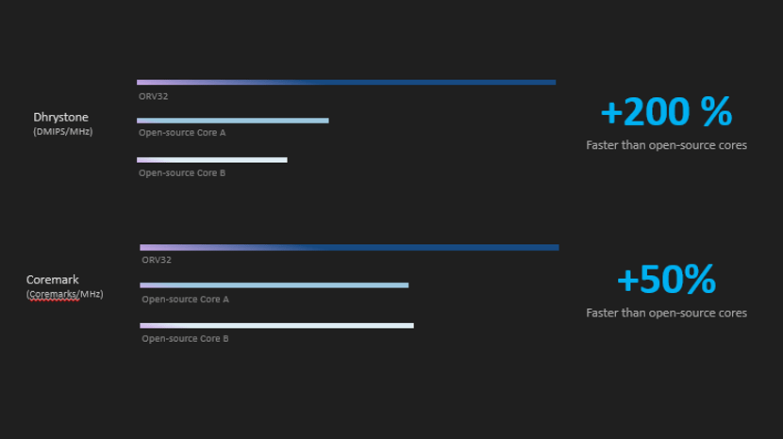The image size is (783, 439).
Task: Select the Dhrystone heading text
Action: (61, 118)
